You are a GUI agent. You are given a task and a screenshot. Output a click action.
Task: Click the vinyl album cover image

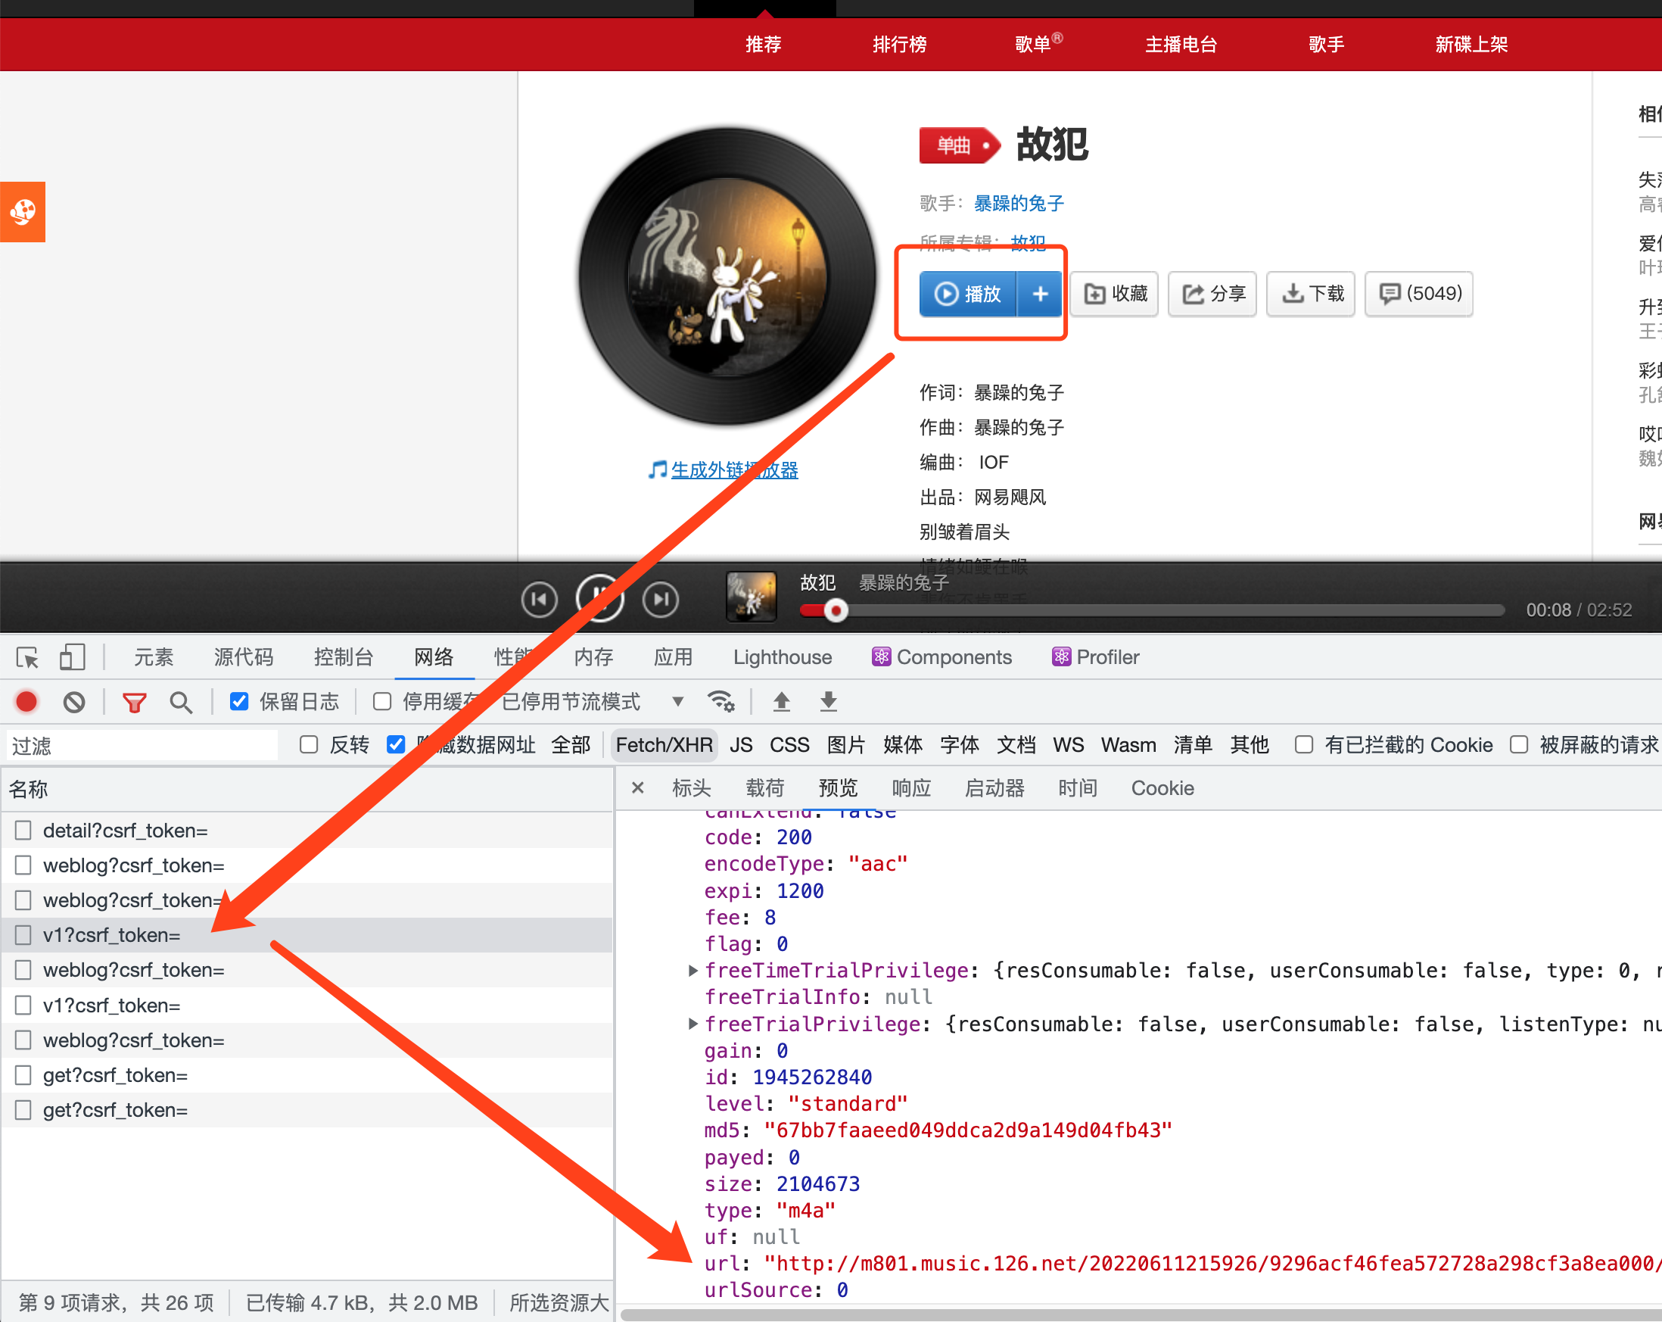(x=728, y=277)
